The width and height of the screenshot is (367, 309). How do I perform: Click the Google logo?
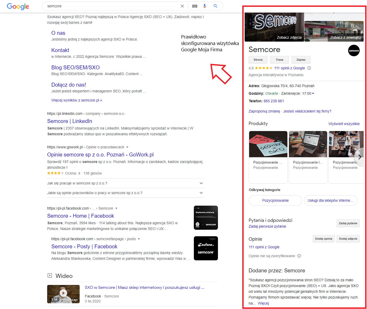[18, 6]
